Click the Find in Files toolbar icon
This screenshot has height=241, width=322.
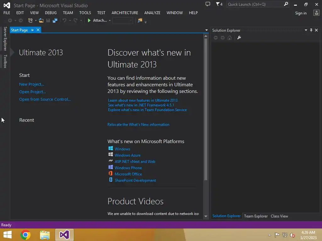pyautogui.click(x=140, y=20)
